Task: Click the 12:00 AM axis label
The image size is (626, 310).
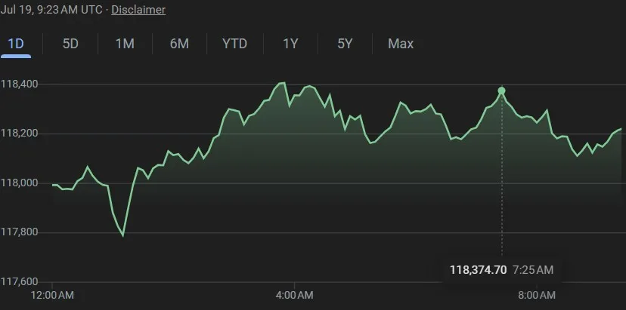Action: (52, 294)
